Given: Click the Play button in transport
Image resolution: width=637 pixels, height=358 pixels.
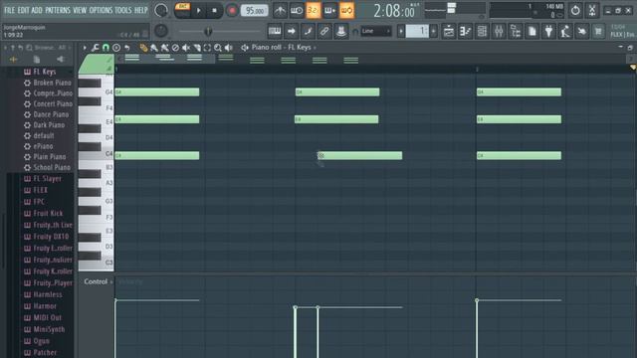Looking at the screenshot, I should pyautogui.click(x=199, y=11).
